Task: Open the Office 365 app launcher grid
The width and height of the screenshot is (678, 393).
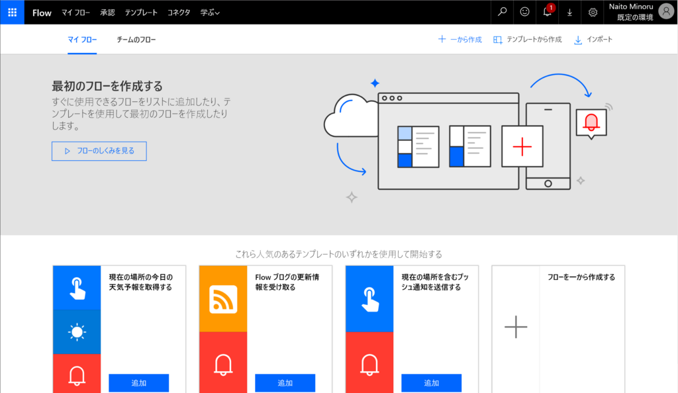Action: 11,12
